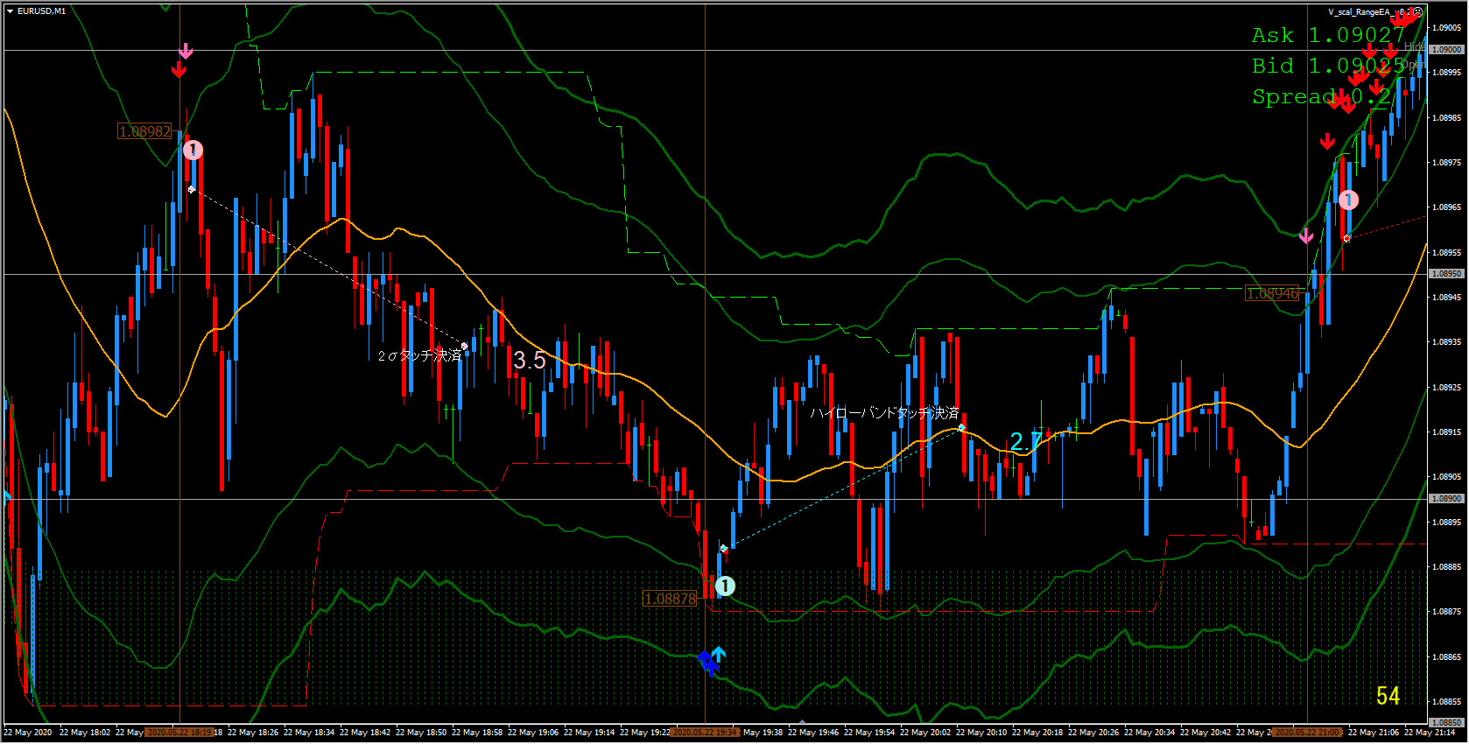Click the Spread readout
1469x744 pixels.
(x=1321, y=96)
